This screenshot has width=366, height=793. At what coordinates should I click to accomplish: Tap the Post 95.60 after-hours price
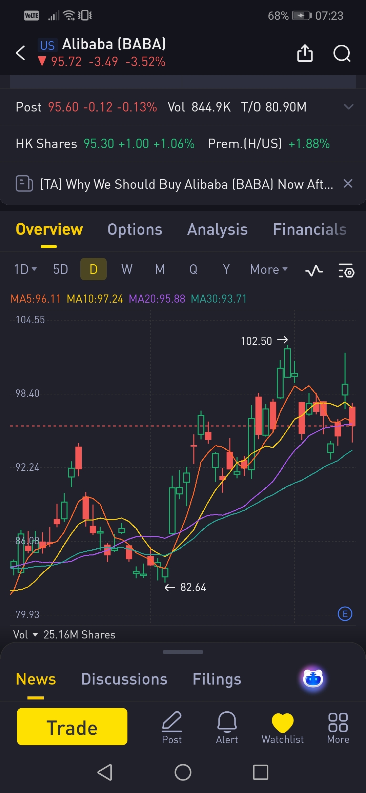(86, 107)
